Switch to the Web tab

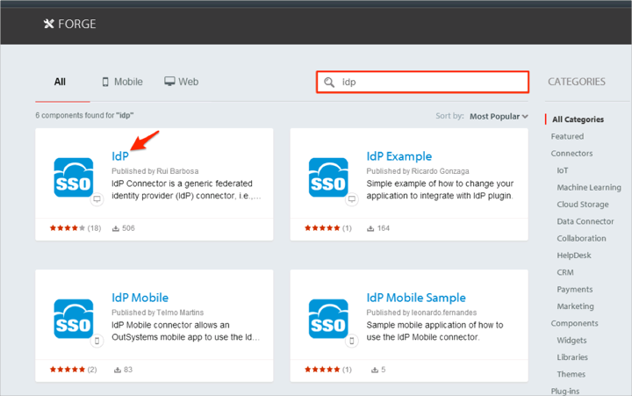[x=181, y=82]
